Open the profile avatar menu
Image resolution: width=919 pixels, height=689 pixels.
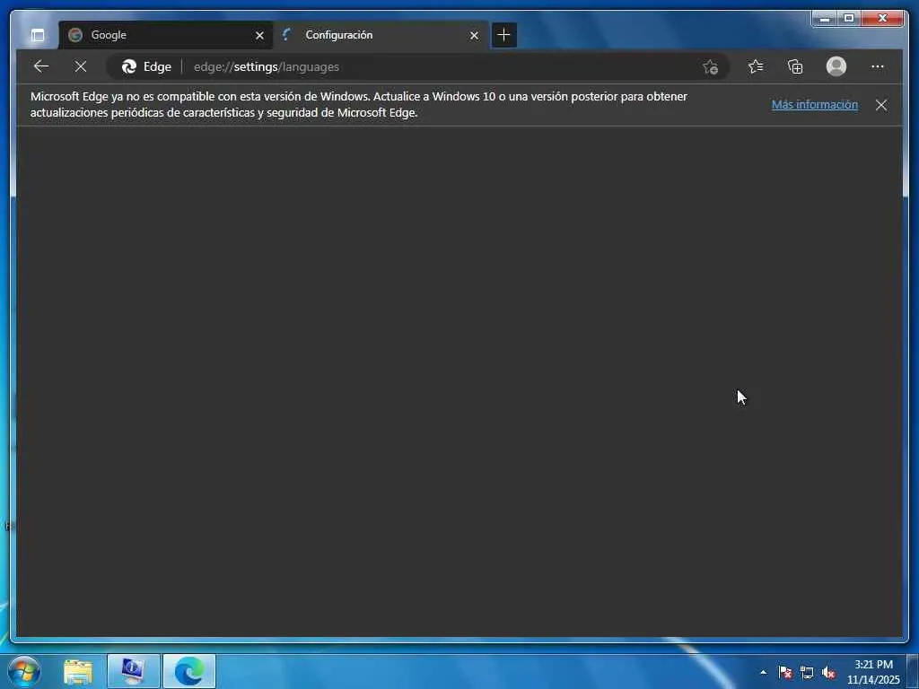(836, 66)
